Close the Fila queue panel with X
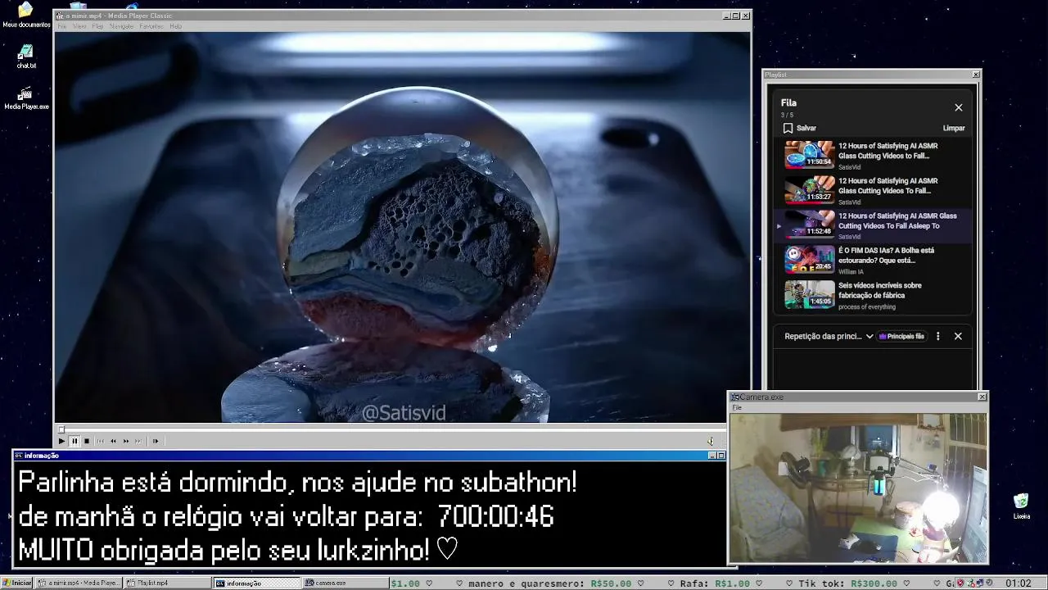The image size is (1048, 590). [958, 107]
